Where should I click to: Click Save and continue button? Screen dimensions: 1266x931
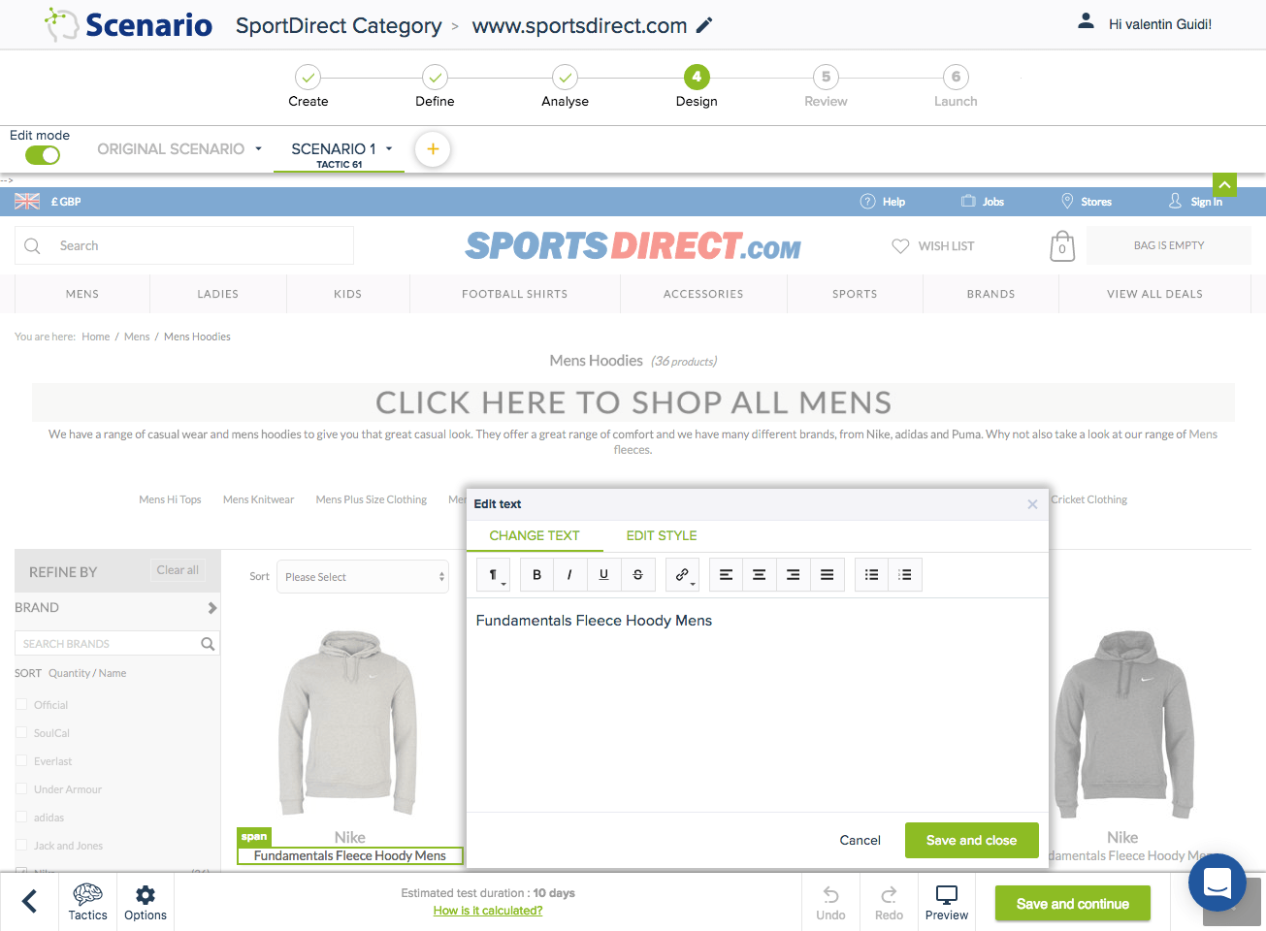[1072, 904]
